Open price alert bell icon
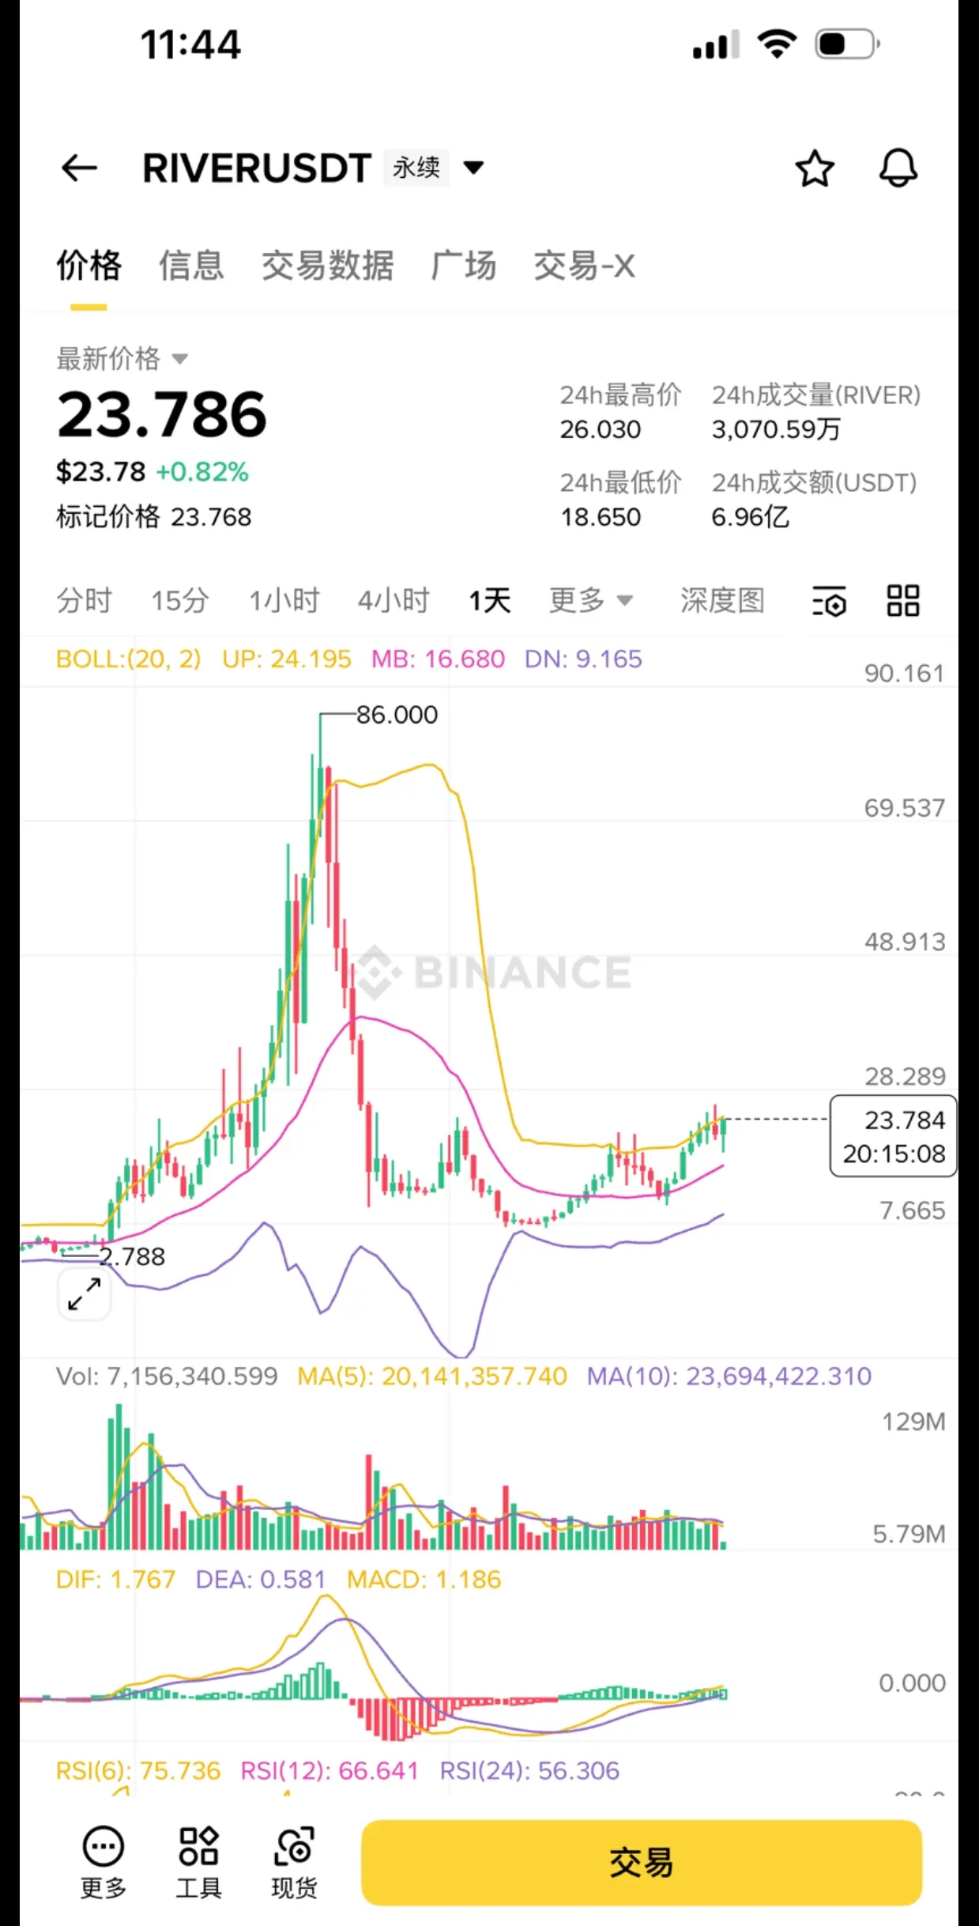This screenshot has height=1926, width=979. pyautogui.click(x=898, y=168)
